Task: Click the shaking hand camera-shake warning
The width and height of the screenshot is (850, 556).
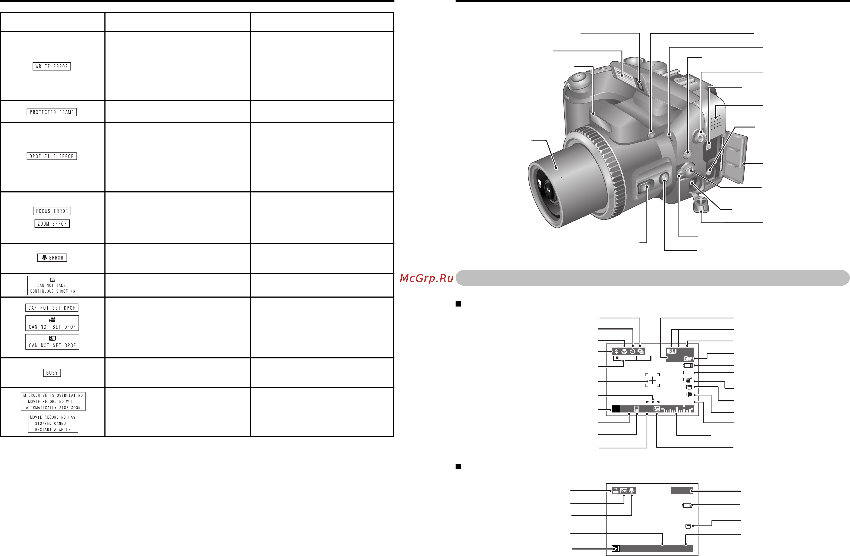Action: click(x=688, y=380)
